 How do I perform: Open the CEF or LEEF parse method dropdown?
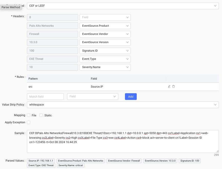[x=123, y=6]
